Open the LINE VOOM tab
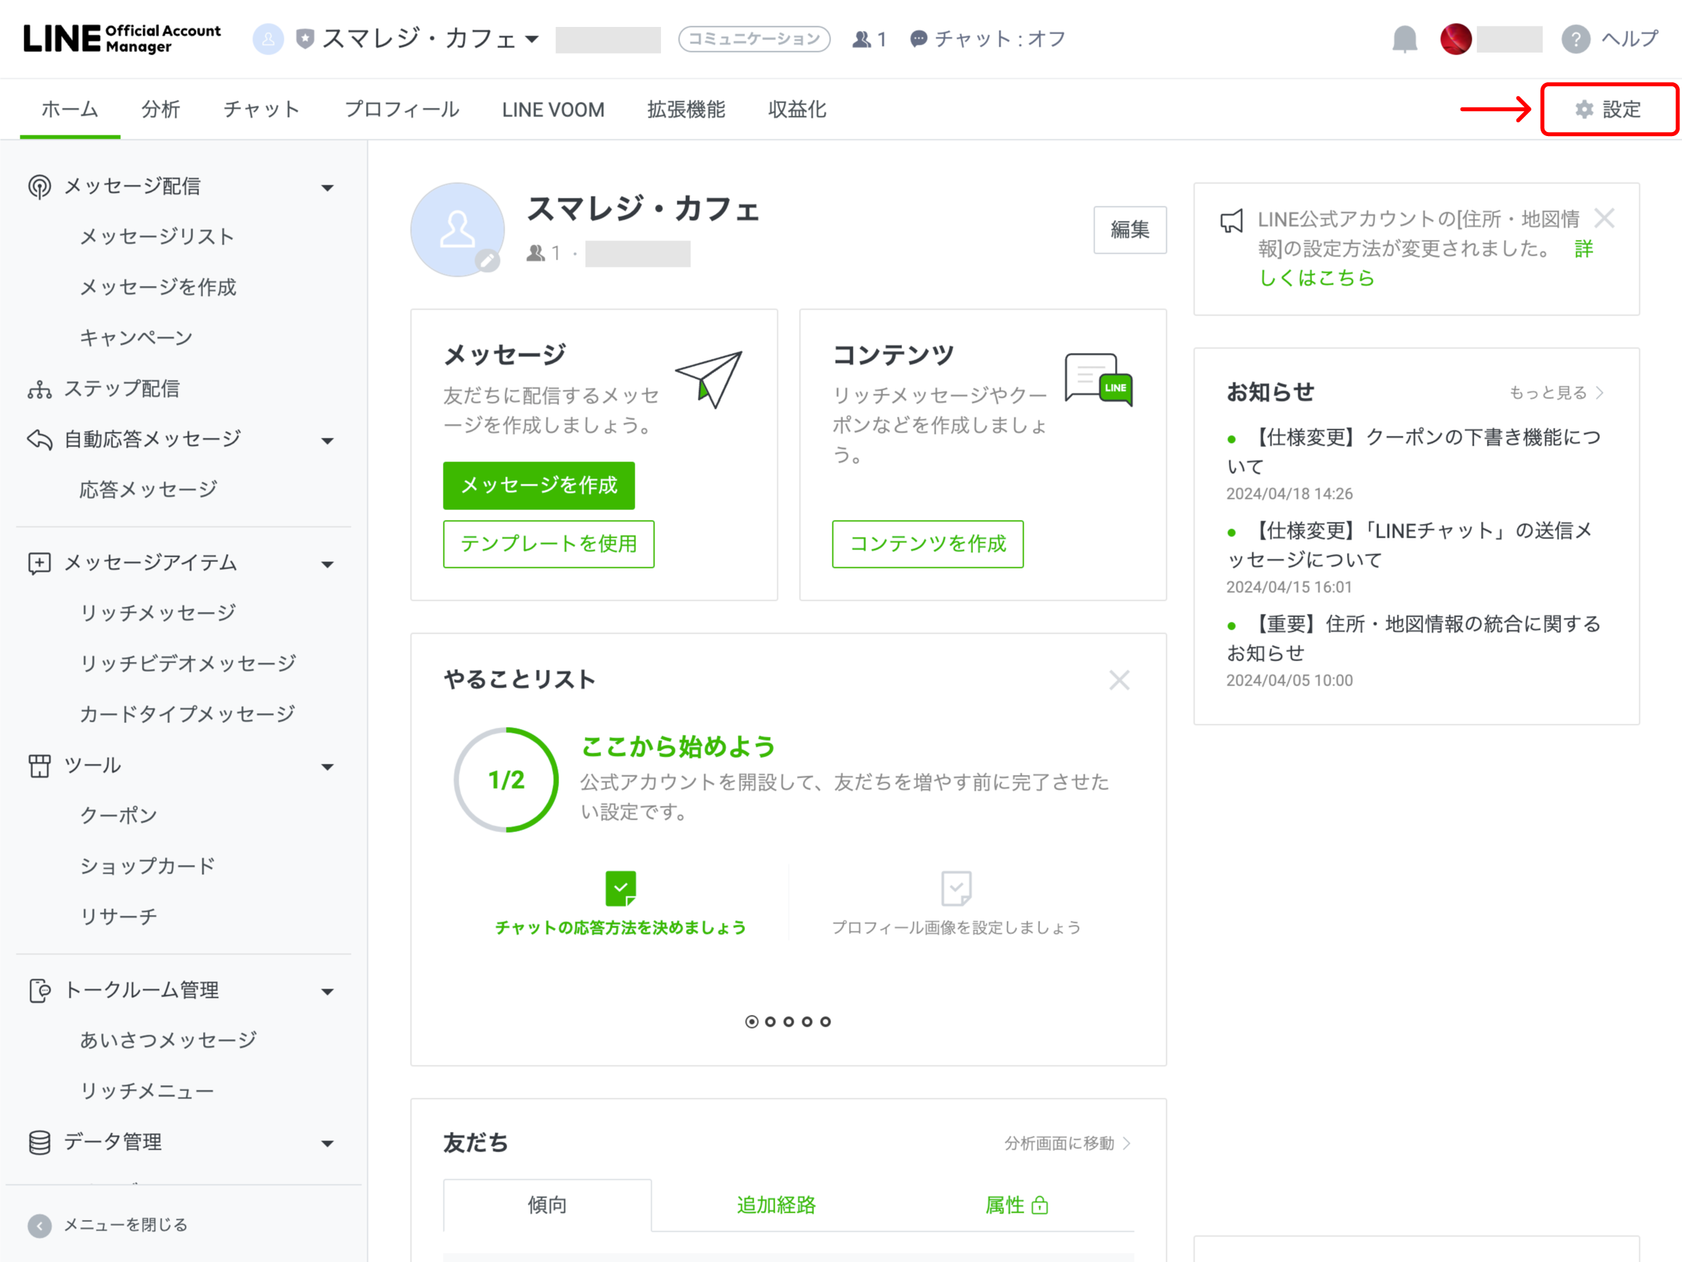This screenshot has width=1682, height=1262. point(553,110)
